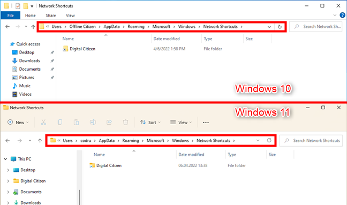Open Windows 10 address bar history dropdown
The width and height of the screenshot is (347, 205).
[x=269, y=27]
